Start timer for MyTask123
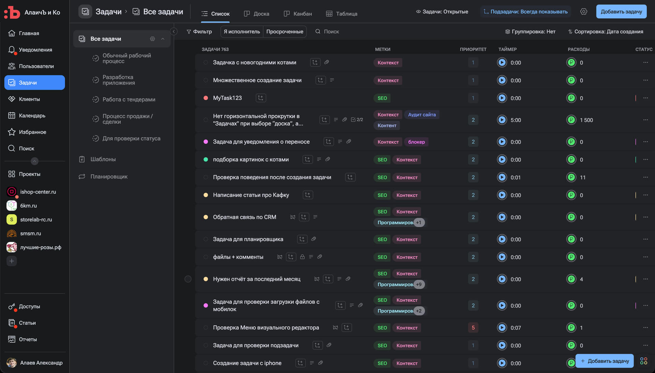 (502, 98)
